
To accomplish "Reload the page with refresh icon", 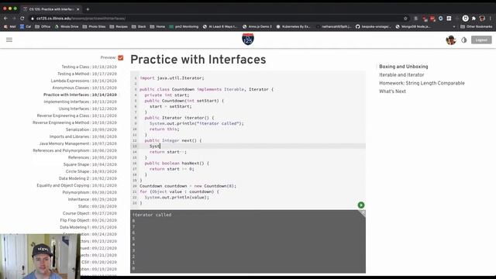I will tap(22, 19).
